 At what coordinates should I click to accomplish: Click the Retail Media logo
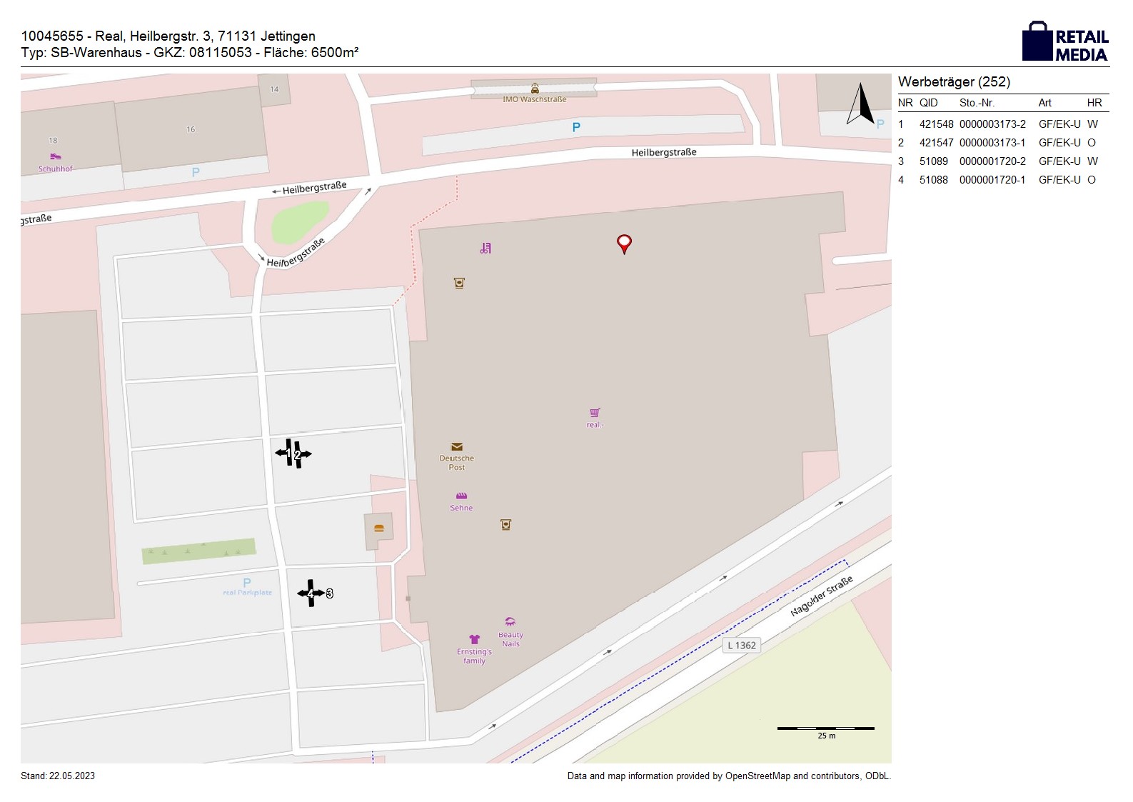click(x=1065, y=42)
